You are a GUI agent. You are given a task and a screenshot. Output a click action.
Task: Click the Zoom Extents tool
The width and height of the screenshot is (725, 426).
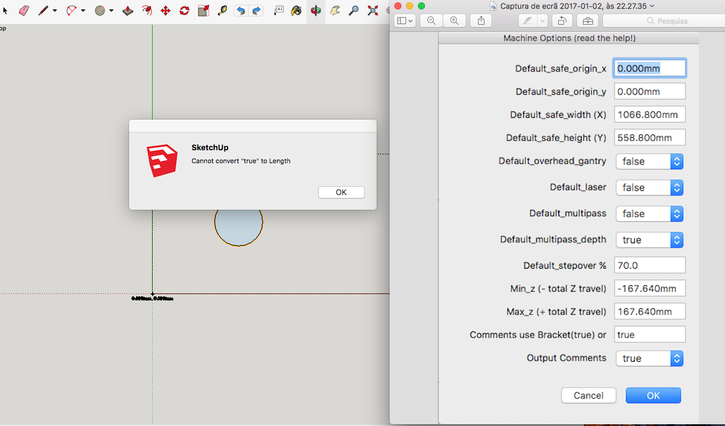[x=373, y=11]
